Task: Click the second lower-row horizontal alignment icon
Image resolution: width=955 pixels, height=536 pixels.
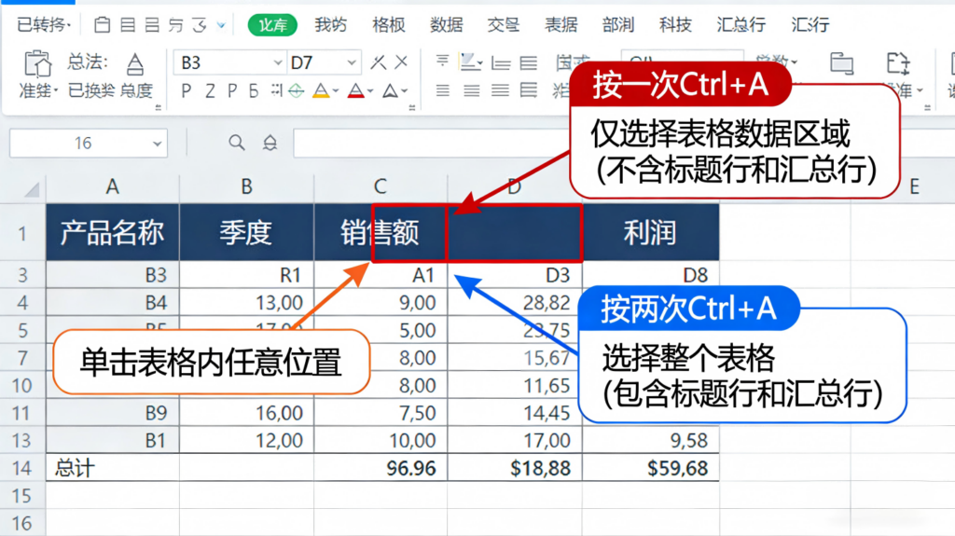Action: pyautogui.click(x=471, y=90)
